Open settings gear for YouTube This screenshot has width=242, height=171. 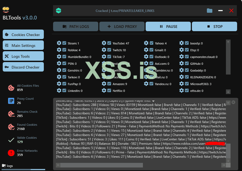104,43
